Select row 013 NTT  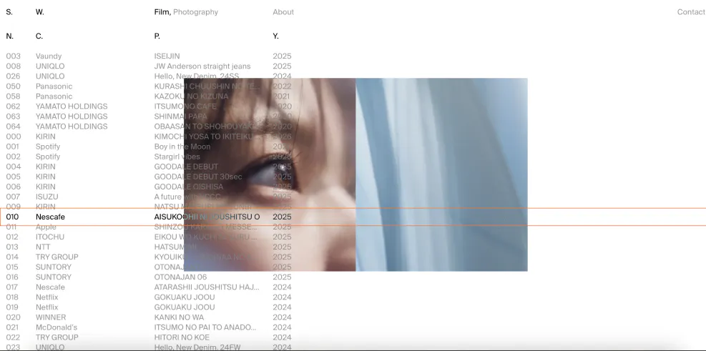tap(149, 247)
